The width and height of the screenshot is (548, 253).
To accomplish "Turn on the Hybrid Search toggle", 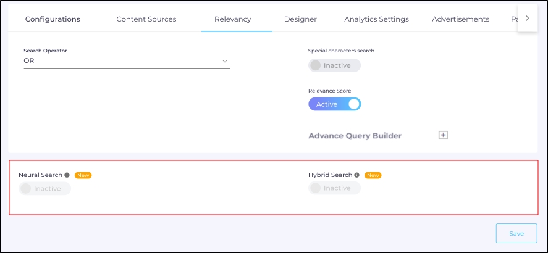I will [334, 188].
